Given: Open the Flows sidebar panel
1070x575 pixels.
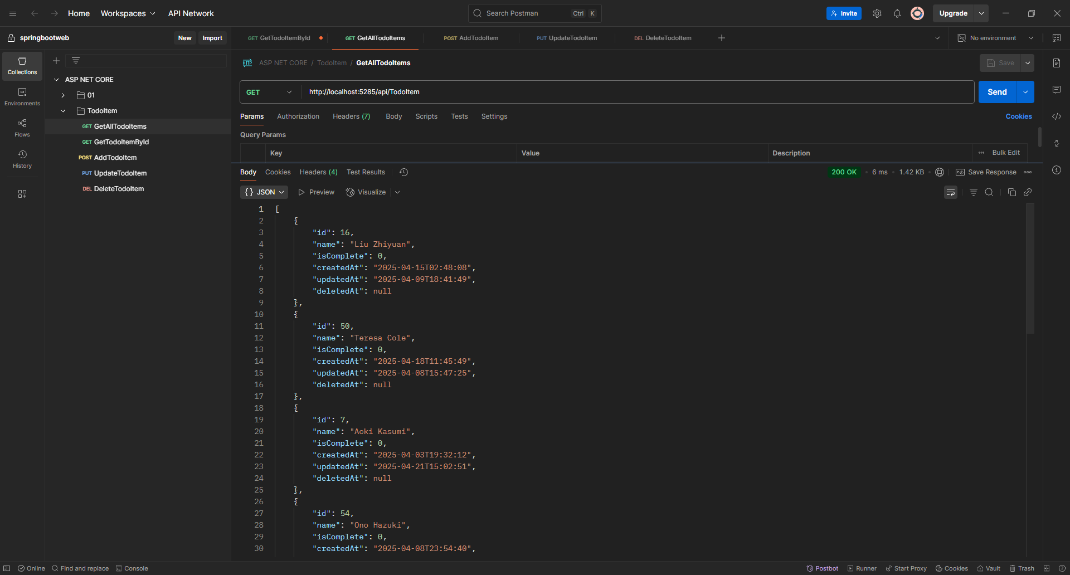Looking at the screenshot, I should click(x=22, y=128).
